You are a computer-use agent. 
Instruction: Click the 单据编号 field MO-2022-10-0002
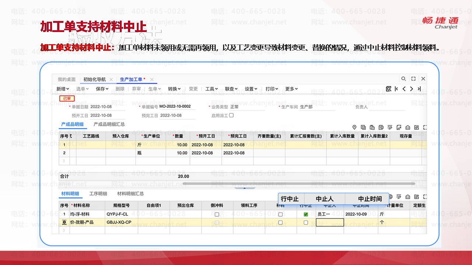pyautogui.click(x=177, y=107)
